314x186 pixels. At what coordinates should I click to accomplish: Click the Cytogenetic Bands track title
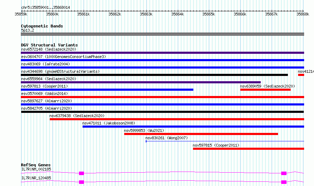pyautogui.click(x=42, y=26)
